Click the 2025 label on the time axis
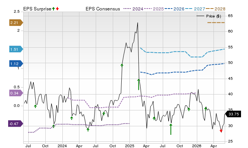248x148 pixels. tap(129, 146)
